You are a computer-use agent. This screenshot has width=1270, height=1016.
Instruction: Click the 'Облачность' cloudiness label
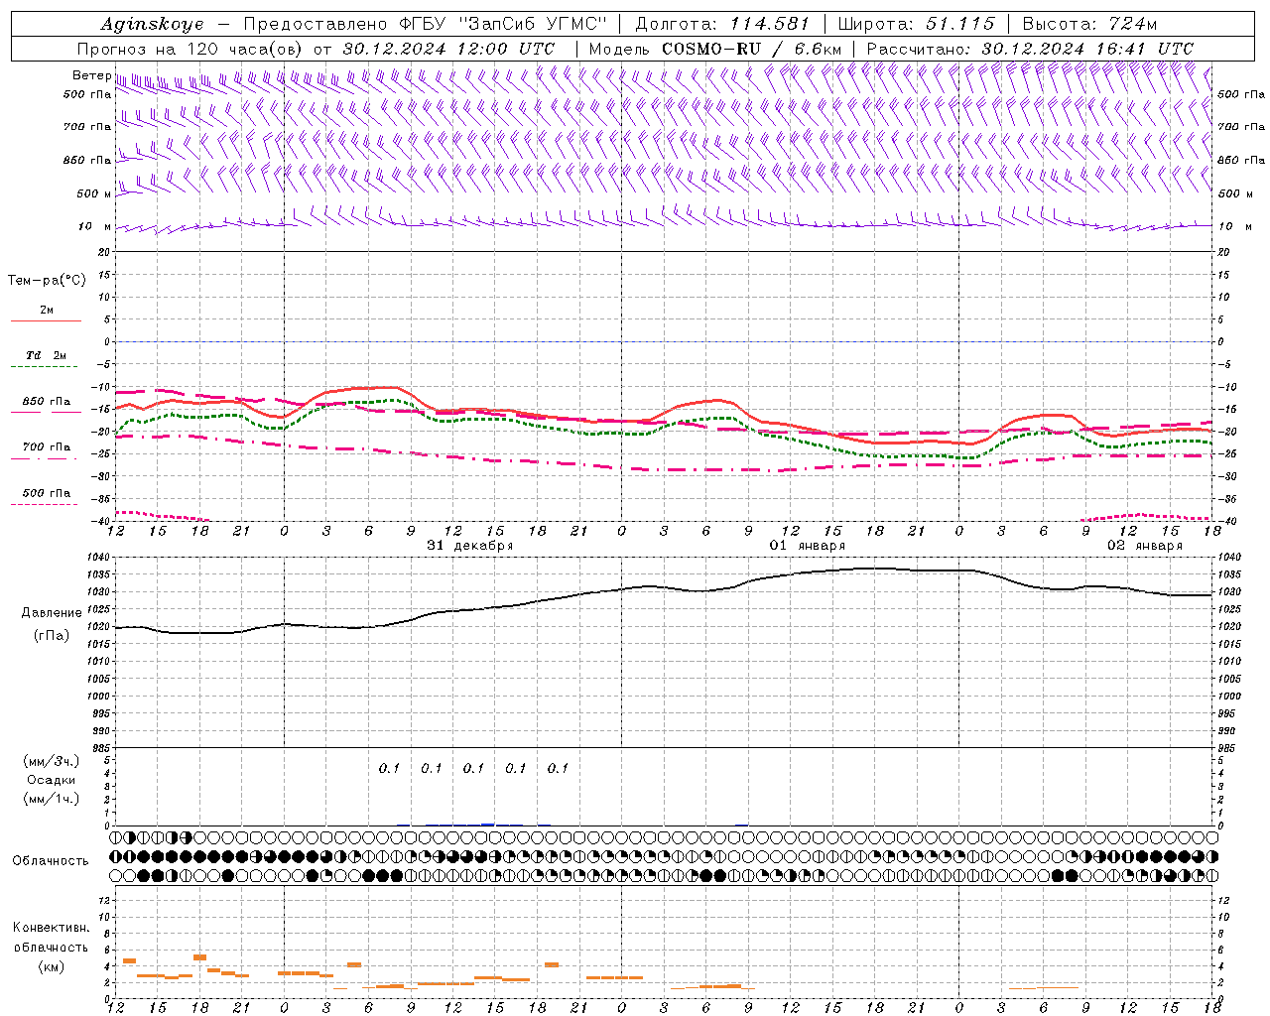click(51, 860)
